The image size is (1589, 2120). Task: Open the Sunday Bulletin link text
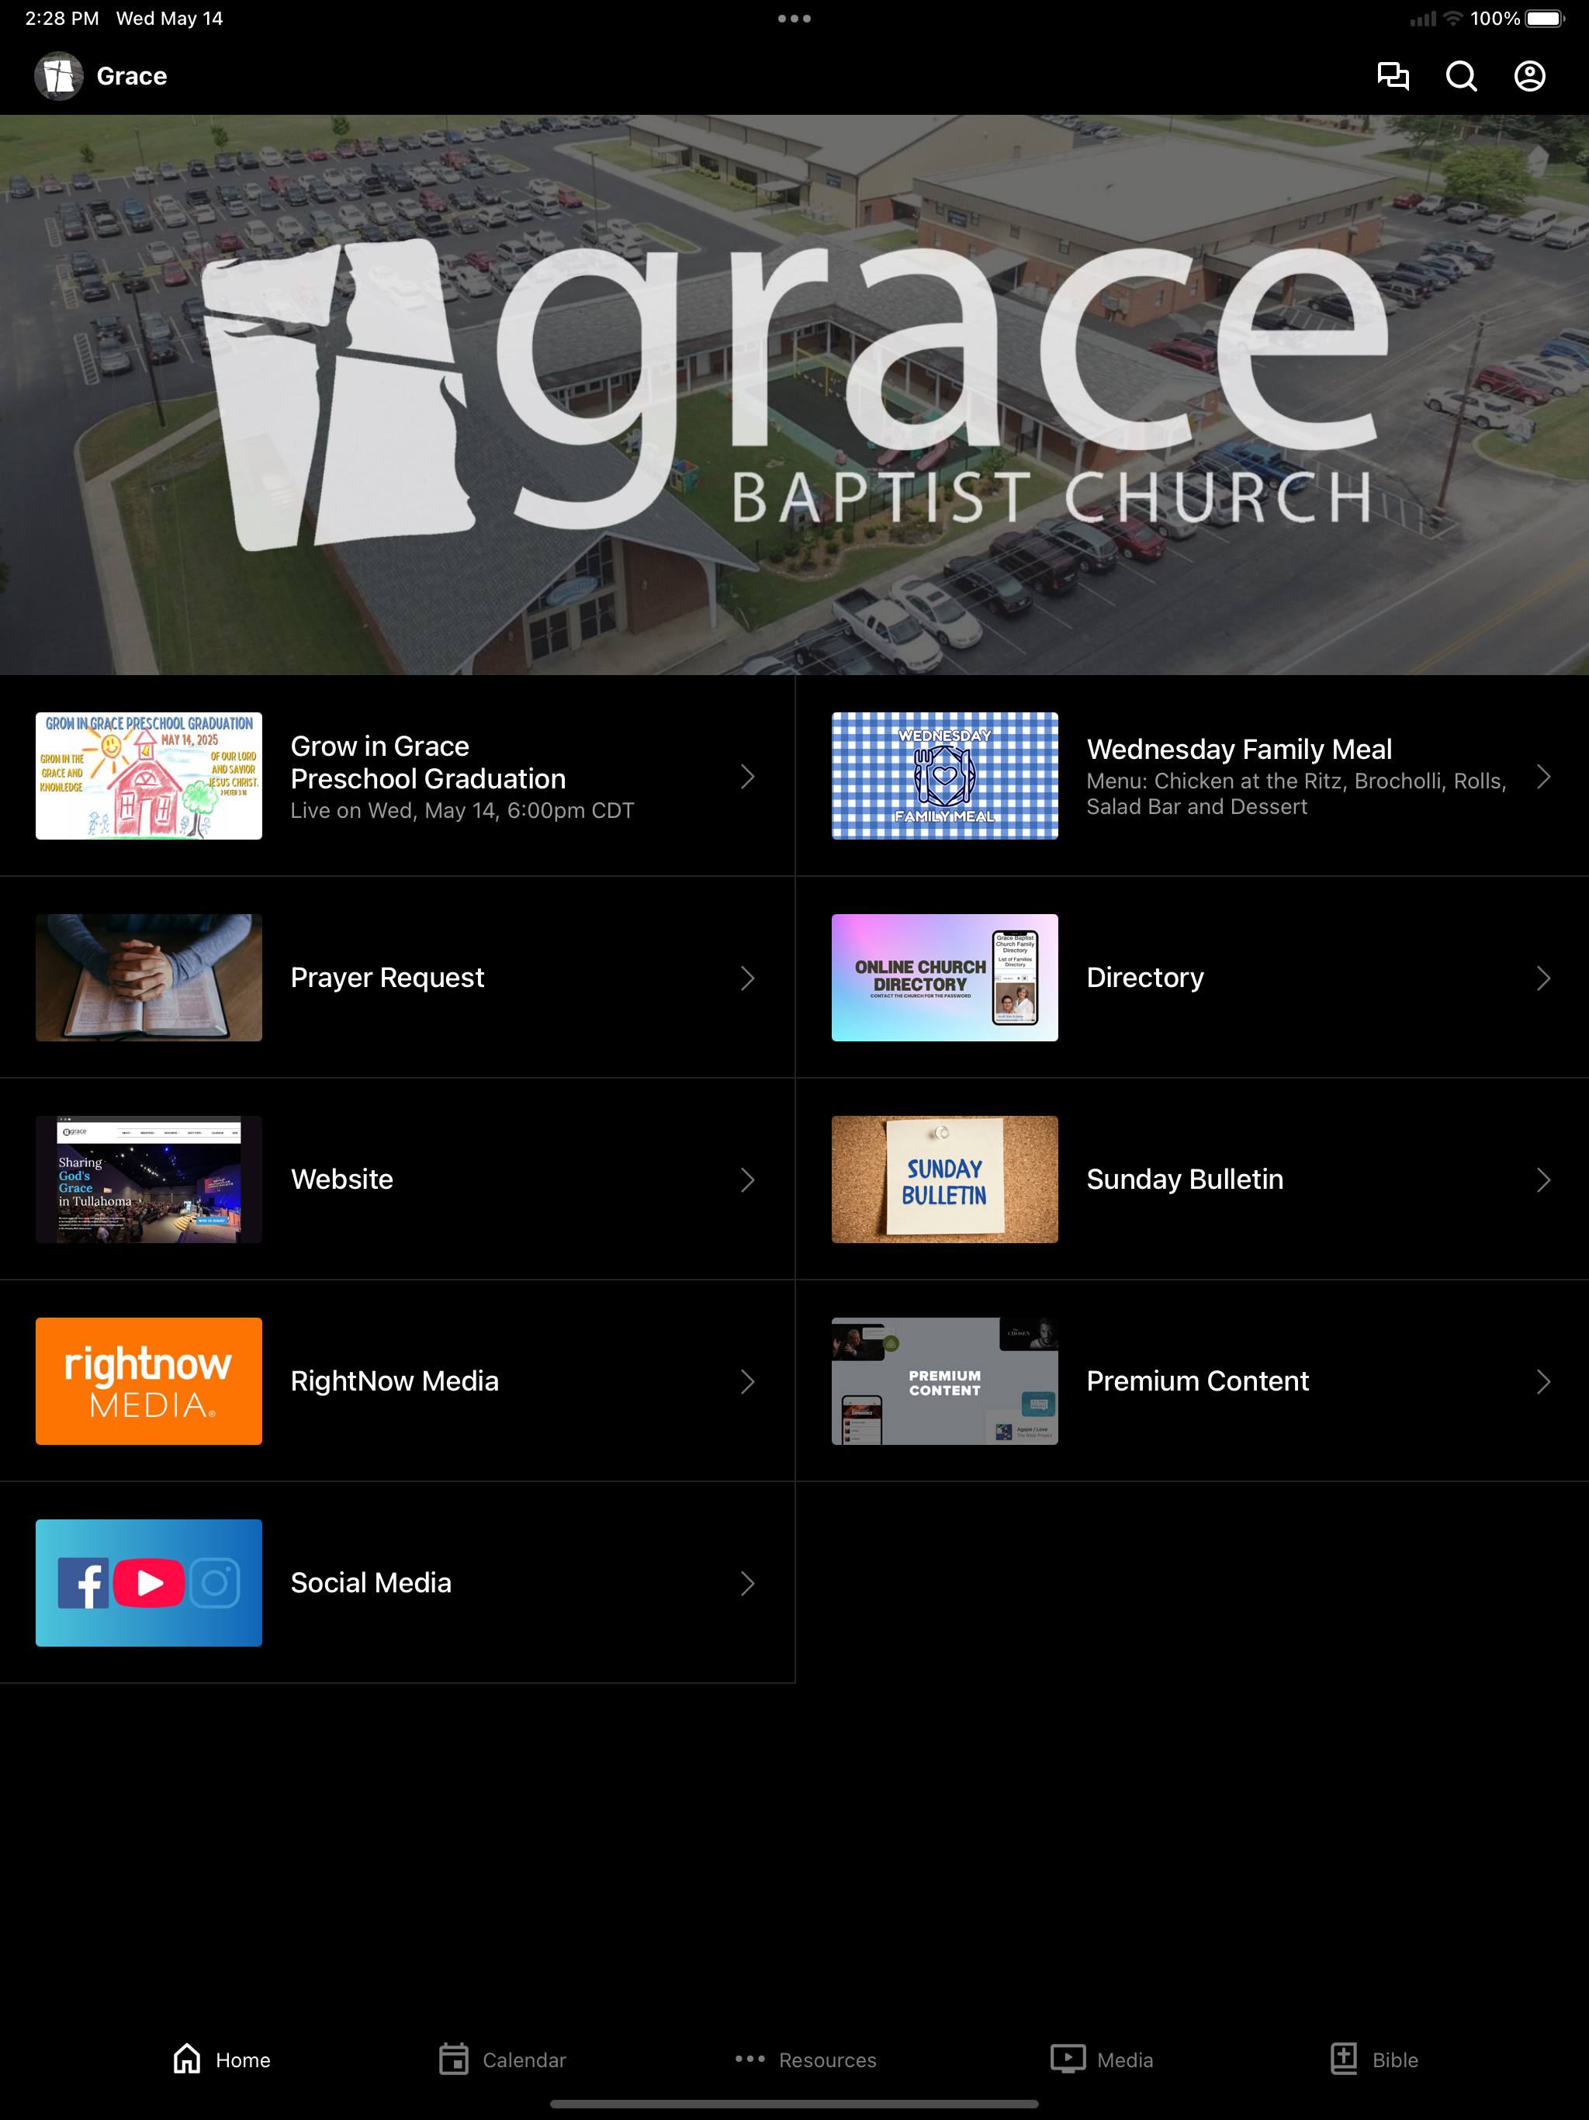pos(1185,1179)
